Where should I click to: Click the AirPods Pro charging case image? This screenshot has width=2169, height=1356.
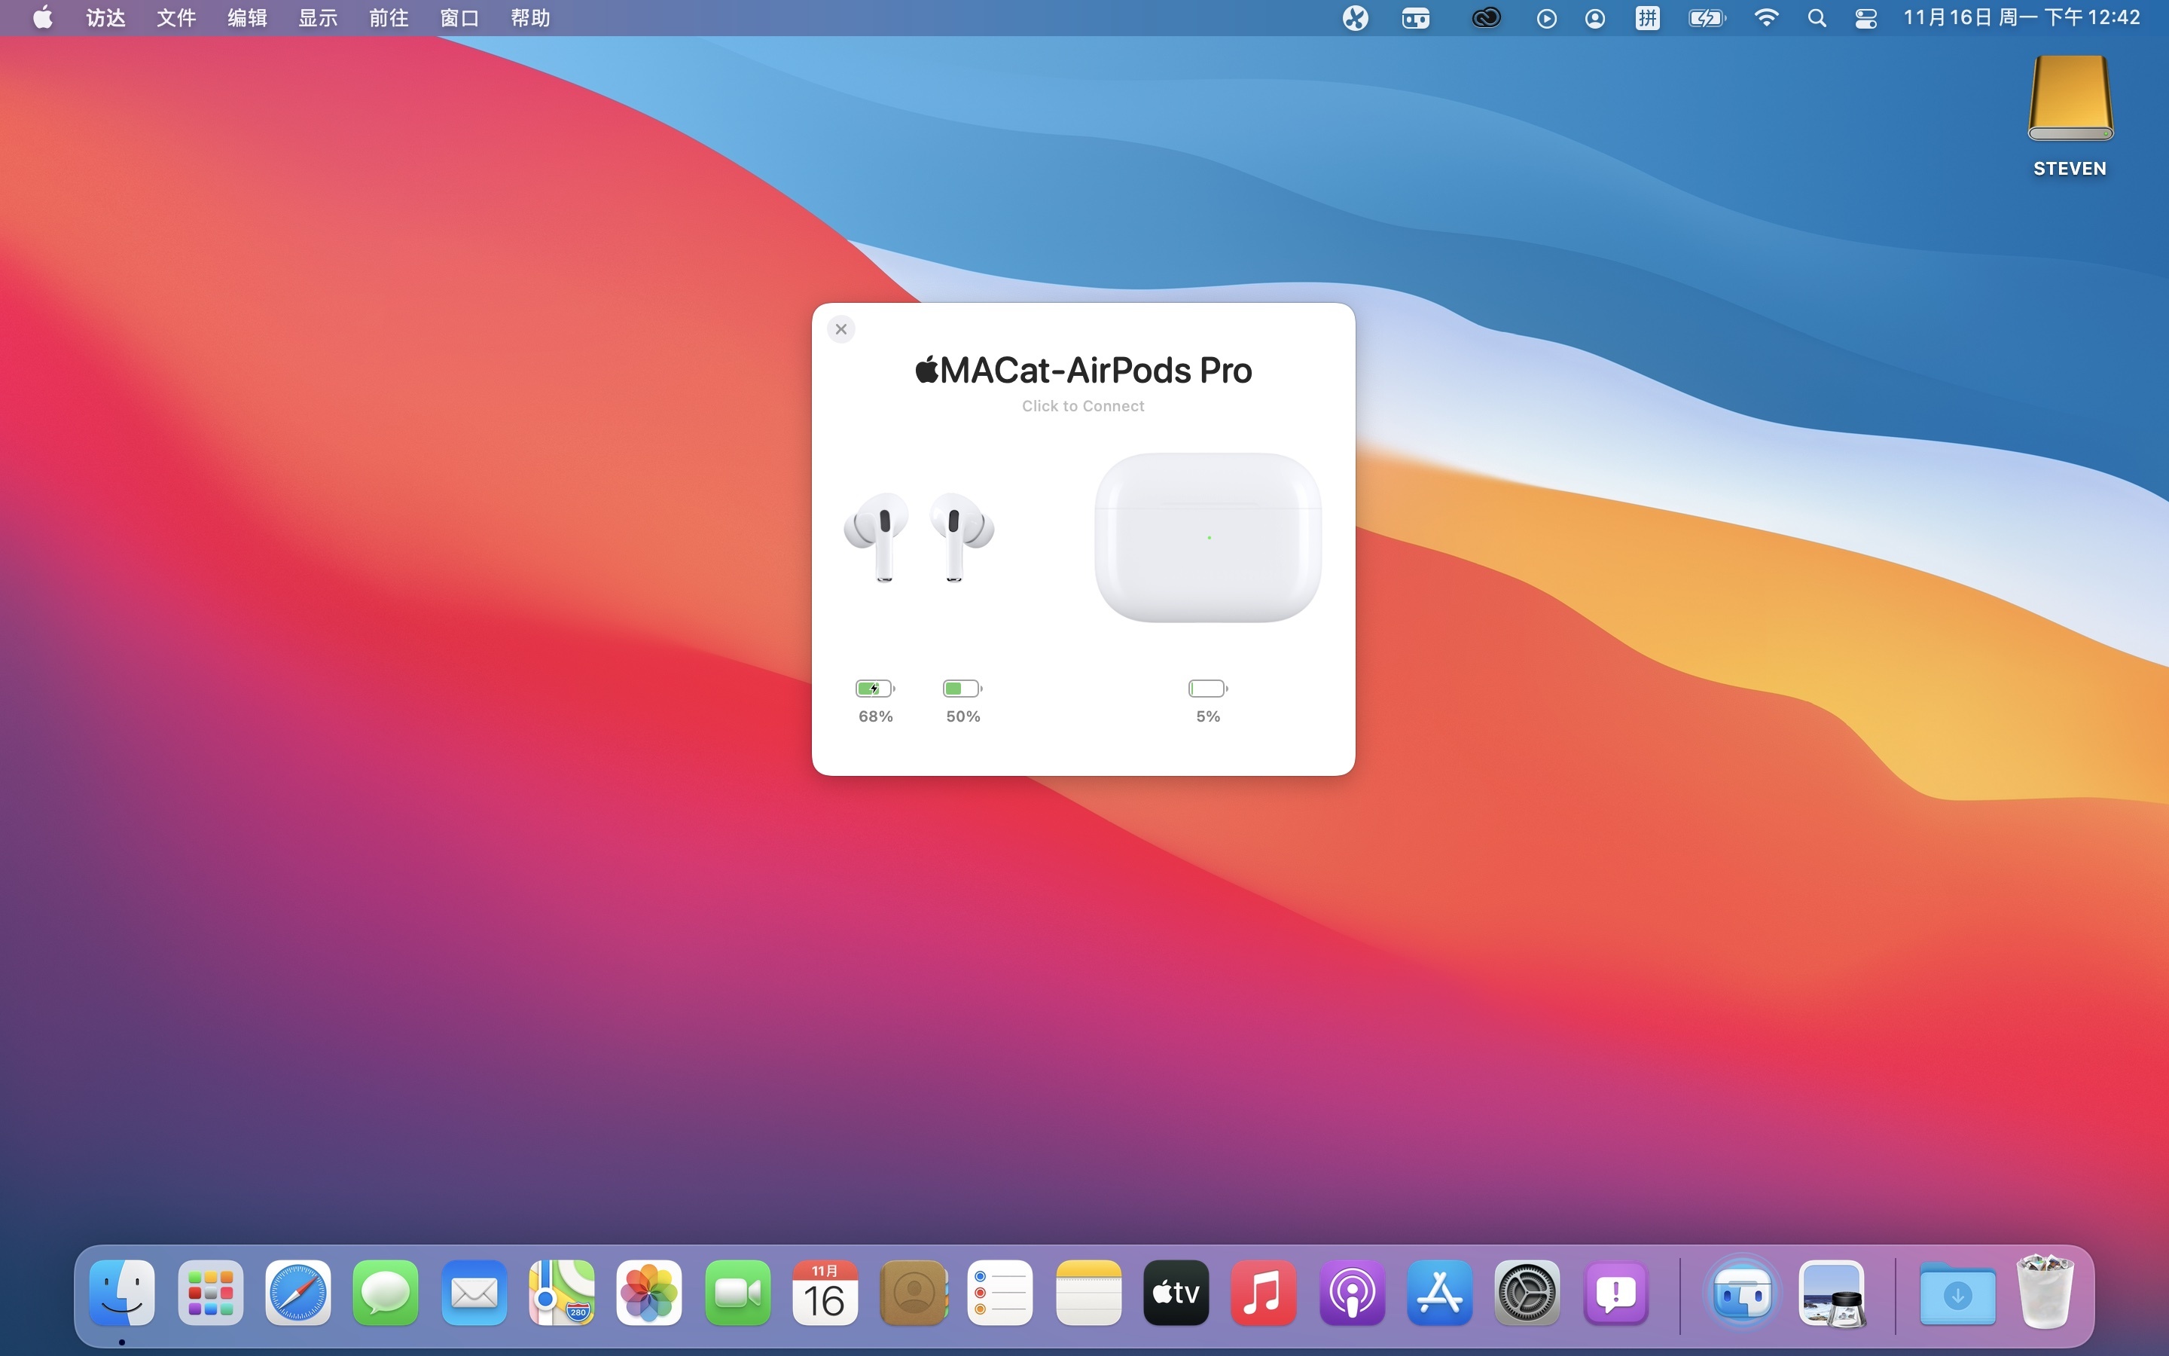[1207, 537]
